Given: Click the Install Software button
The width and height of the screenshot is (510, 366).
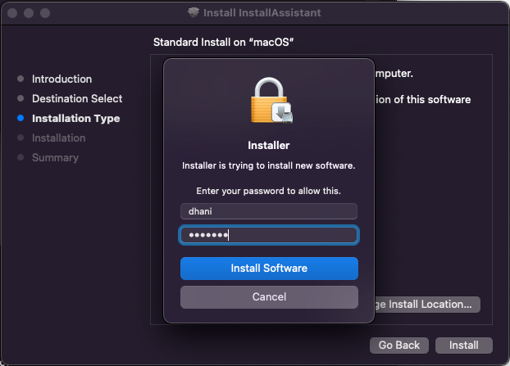Looking at the screenshot, I should (269, 269).
